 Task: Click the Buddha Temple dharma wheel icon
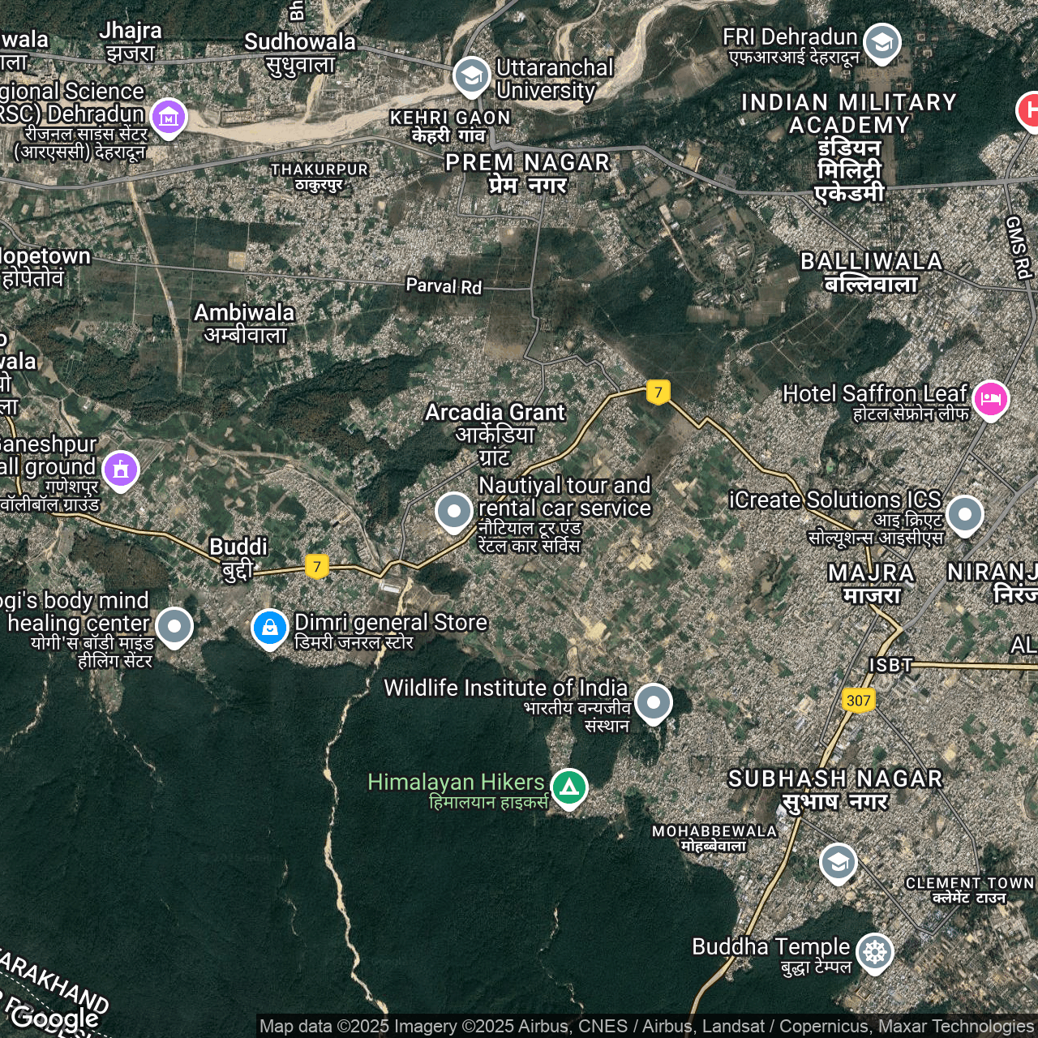pos(874,951)
